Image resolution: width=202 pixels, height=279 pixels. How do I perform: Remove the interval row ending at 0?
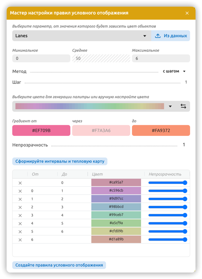tap(20, 183)
